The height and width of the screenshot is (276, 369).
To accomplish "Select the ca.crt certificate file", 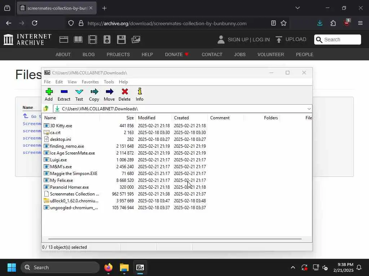I will click(55, 133).
